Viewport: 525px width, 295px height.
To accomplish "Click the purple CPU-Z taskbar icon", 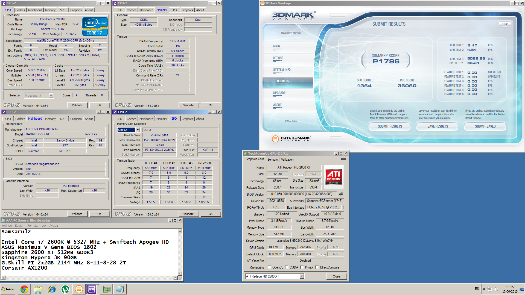I will [x=92, y=289].
